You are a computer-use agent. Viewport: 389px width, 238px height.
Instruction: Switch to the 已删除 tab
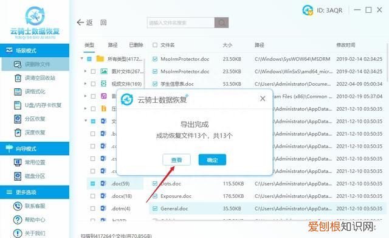tap(136, 45)
